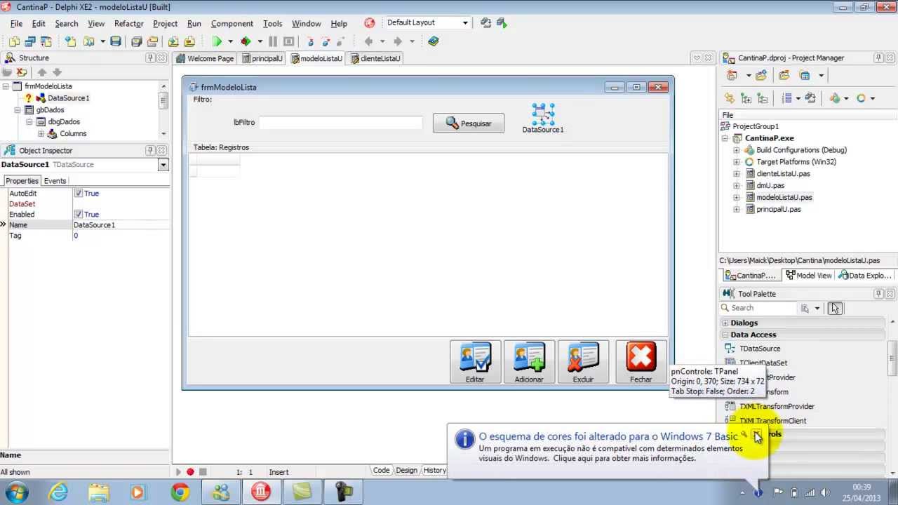Click the Save Desktop layout icon

(486, 22)
